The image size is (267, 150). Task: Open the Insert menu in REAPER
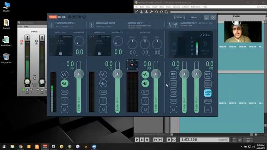[x=155, y=7]
